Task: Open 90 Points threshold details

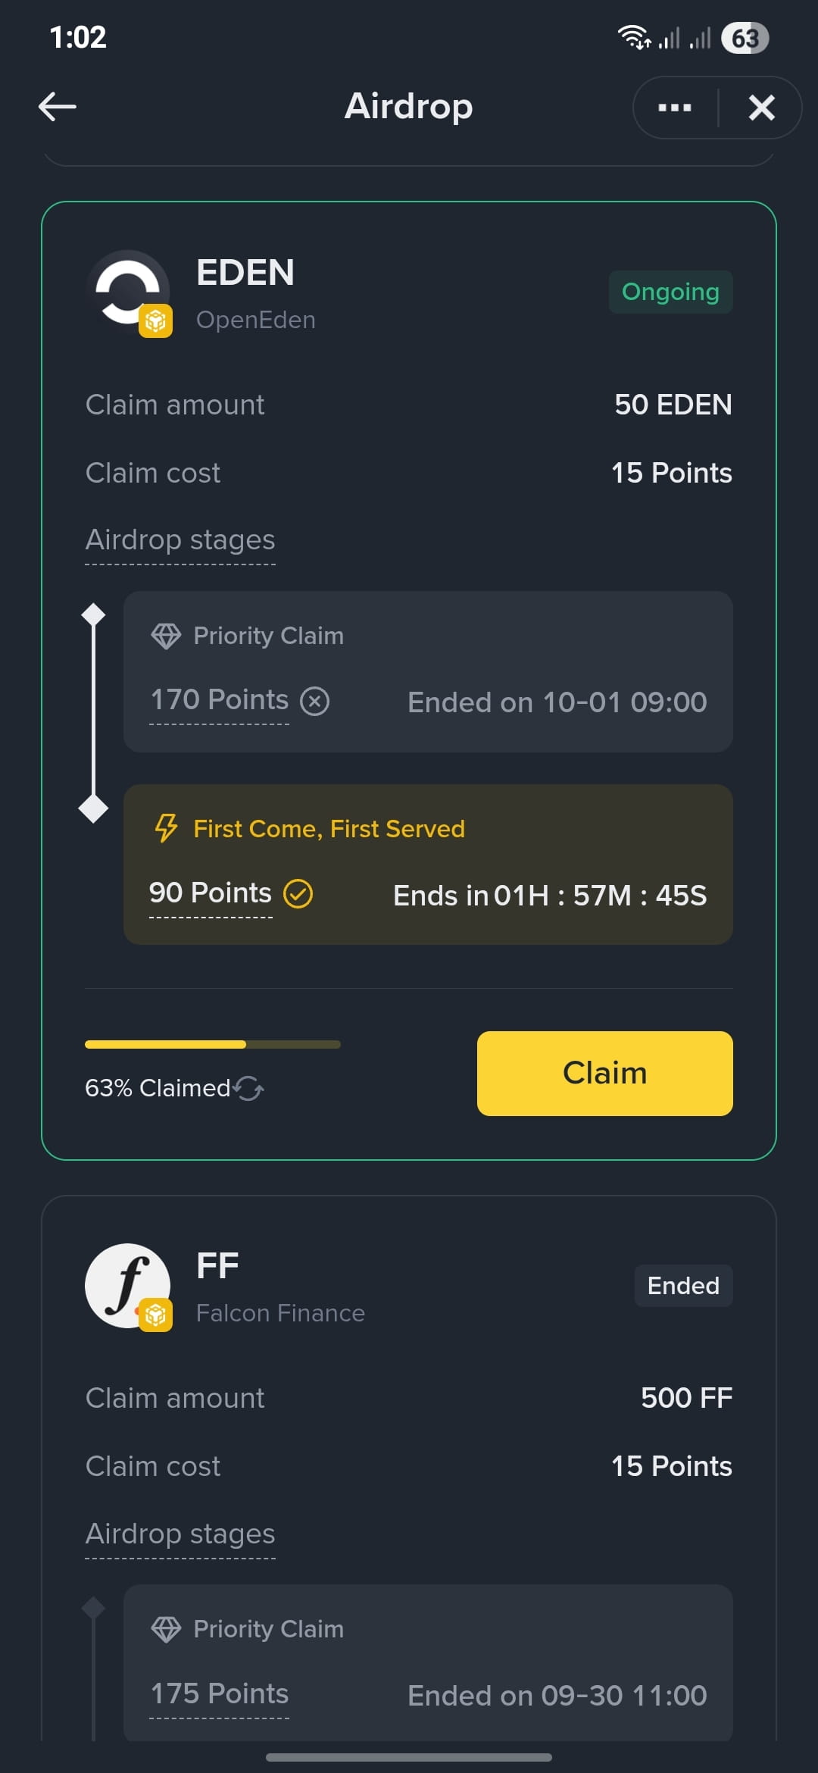Action: pyautogui.click(x=211, y=893)
